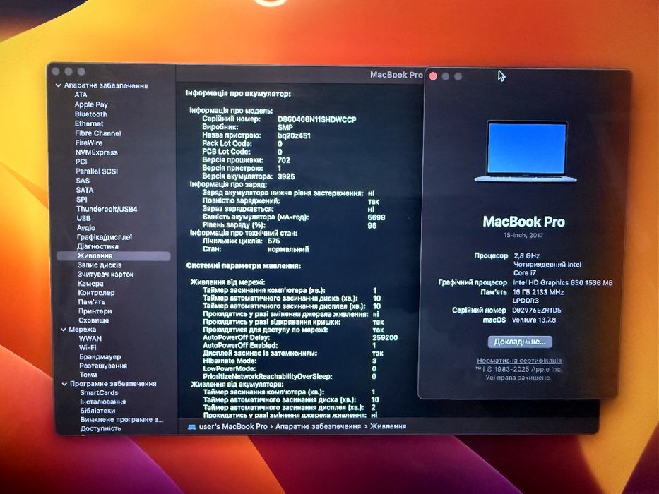Click Системні параметри живлення heading
The height and width of the screenshot is (494, 659).
point(244,266)
